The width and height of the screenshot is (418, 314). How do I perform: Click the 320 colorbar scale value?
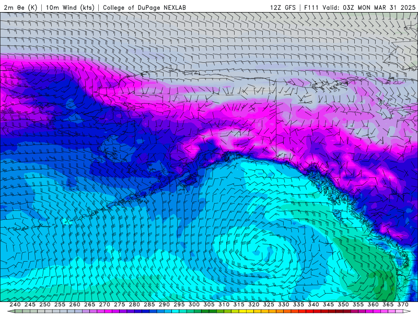pyautogui.click(x=254, y=305)
